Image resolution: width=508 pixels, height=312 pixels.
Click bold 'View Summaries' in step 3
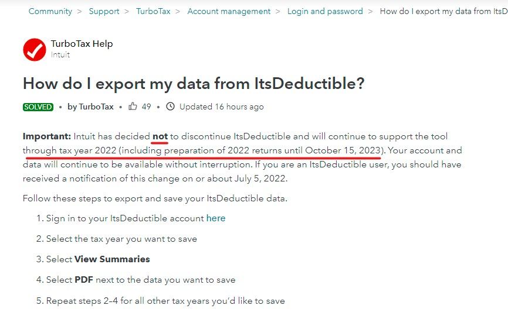(x=112, y=259)
